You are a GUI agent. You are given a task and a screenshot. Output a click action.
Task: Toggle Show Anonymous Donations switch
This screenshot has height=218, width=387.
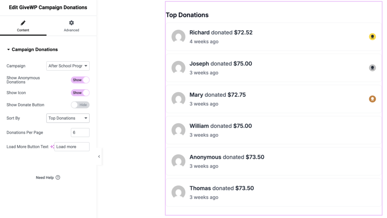[80, 80]
